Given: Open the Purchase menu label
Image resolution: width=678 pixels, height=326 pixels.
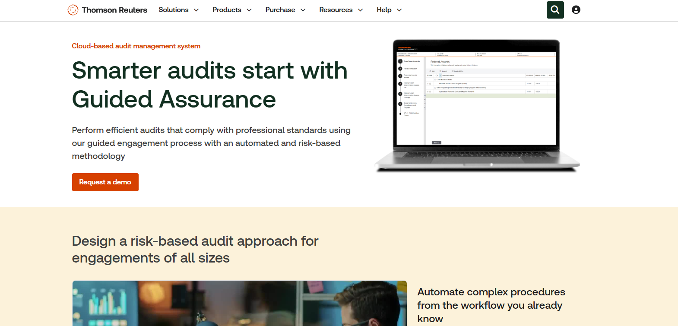Looking at the screenshot, I should (280, 9).
